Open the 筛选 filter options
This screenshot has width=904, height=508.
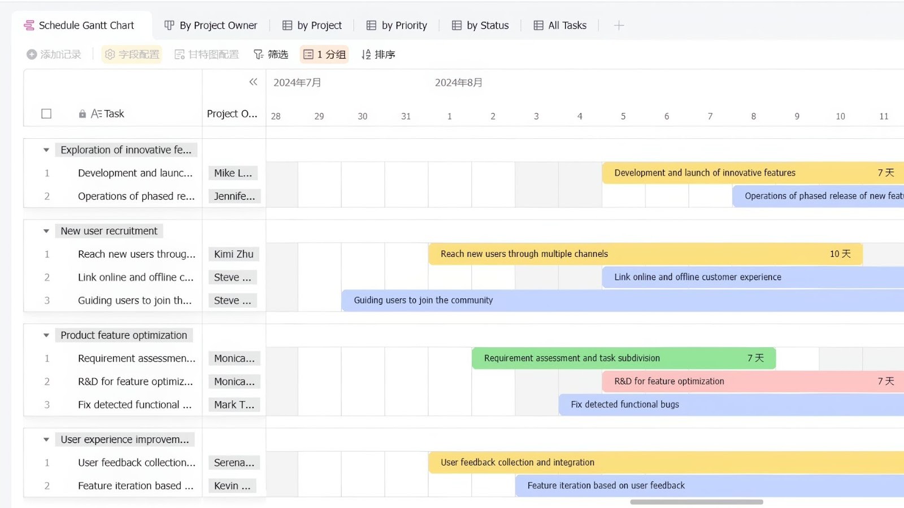coord(271,54)
